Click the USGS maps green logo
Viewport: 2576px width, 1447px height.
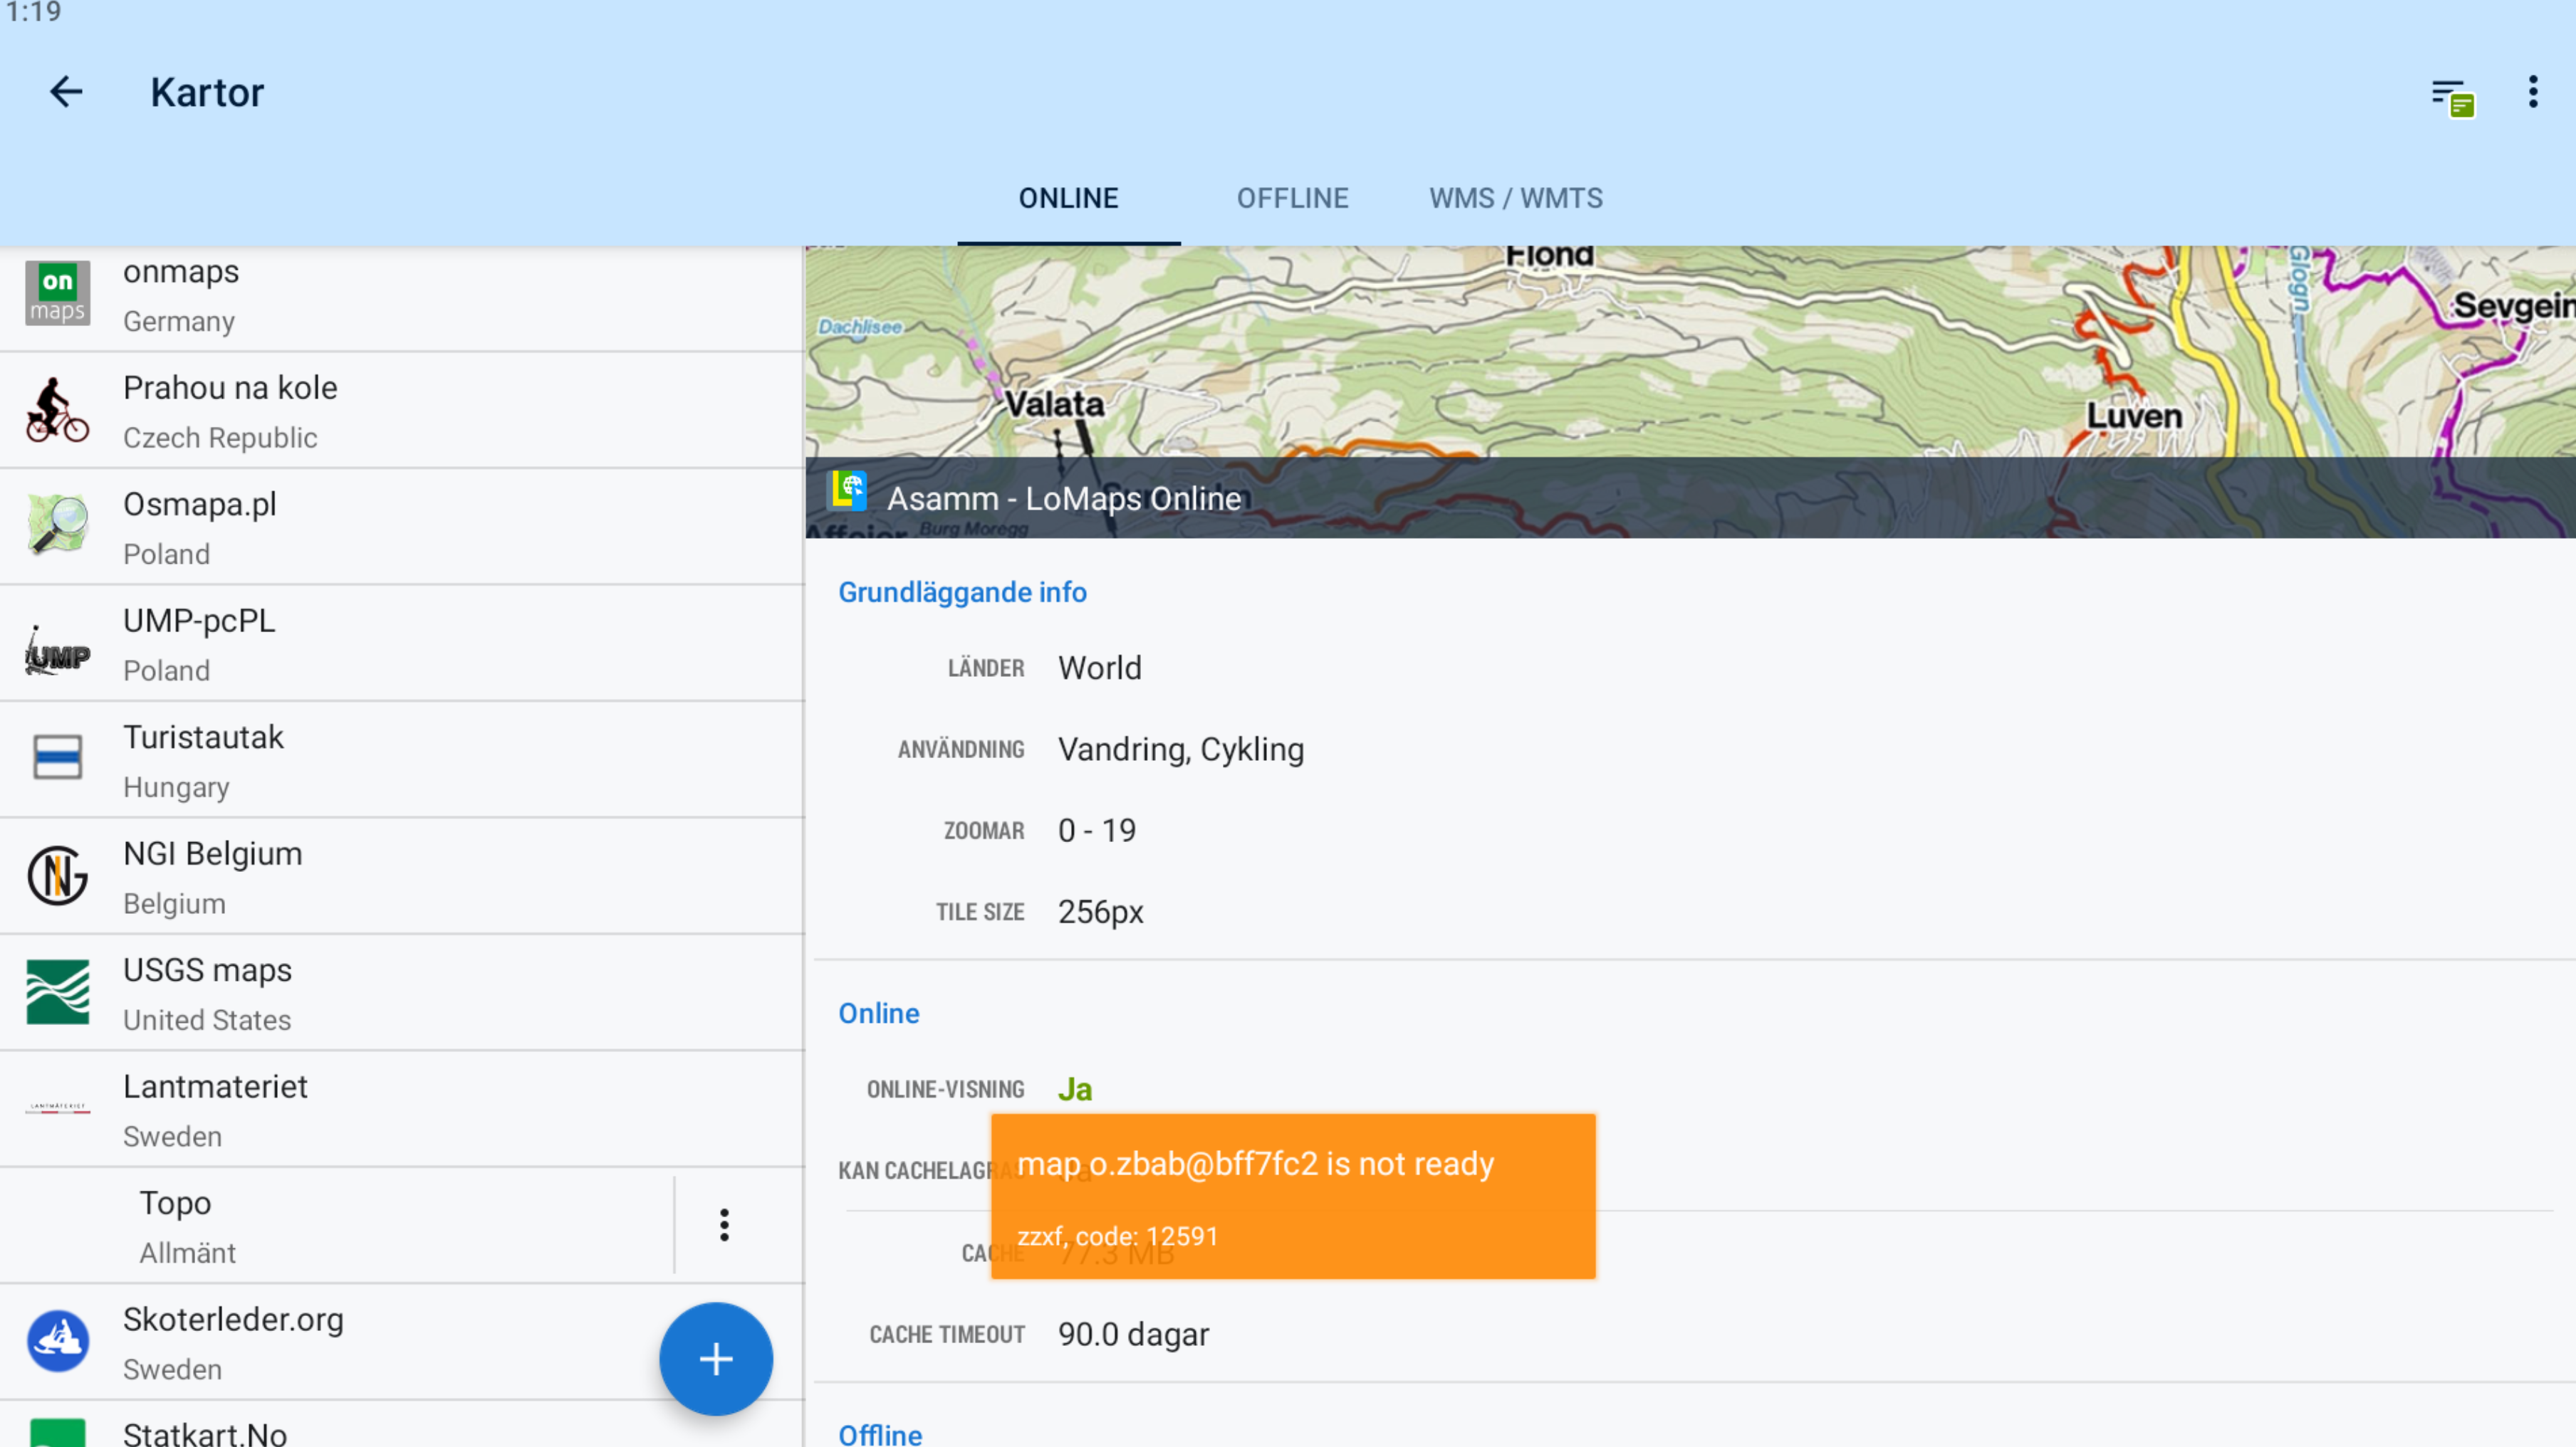point(58,991)
